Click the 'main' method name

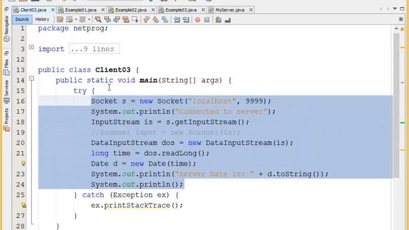tap(148, 80)
